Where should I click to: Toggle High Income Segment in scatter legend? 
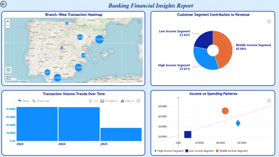tap(169, 151)
